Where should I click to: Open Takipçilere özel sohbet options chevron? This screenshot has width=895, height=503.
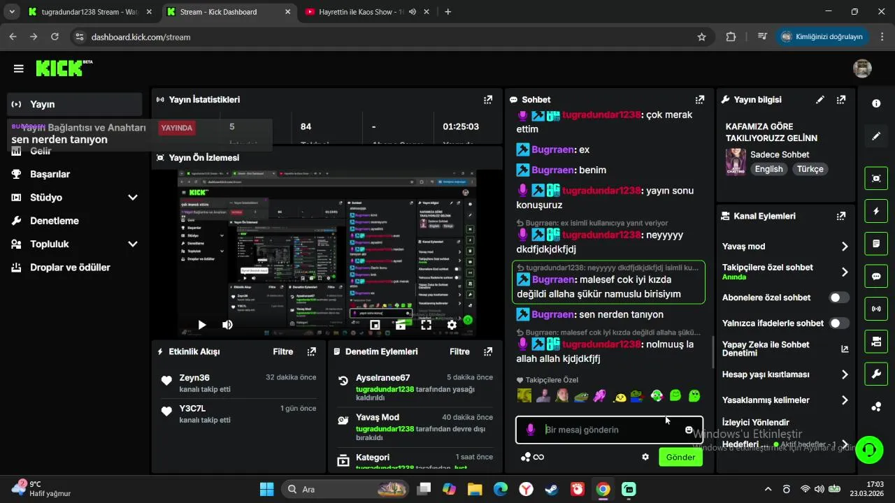coord(845,272)
